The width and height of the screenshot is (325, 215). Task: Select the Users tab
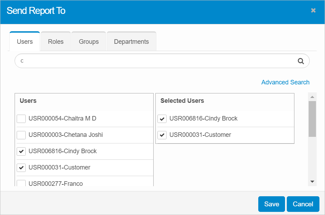click(25, 42)
